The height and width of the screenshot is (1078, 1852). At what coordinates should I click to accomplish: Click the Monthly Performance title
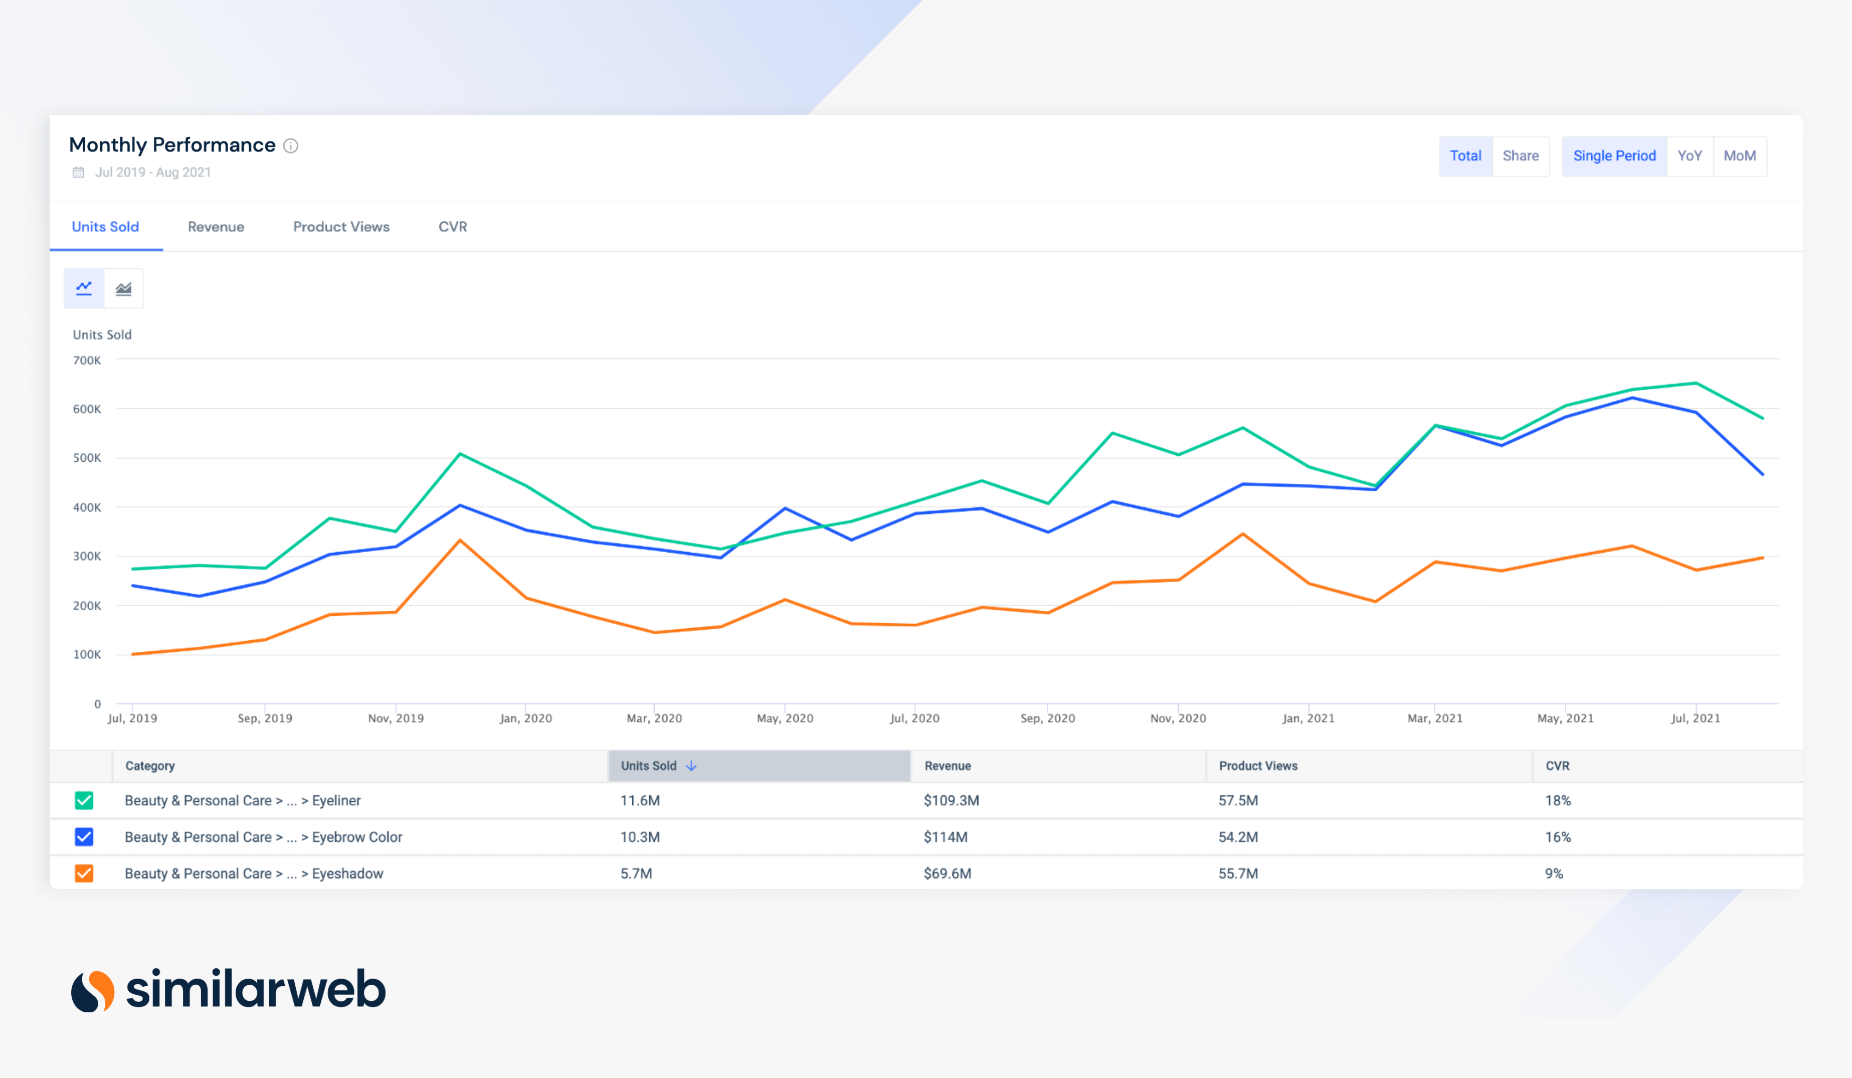[172, 145]
